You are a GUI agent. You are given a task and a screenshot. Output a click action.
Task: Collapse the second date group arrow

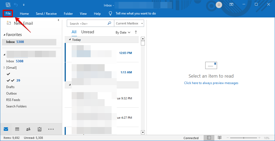tap(70, 85)
